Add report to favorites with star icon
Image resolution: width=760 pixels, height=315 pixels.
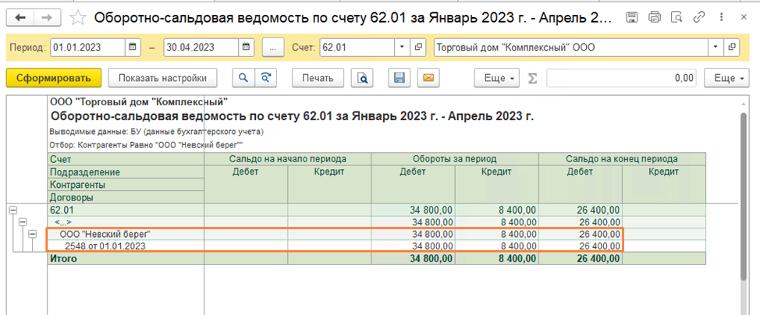(79, 17)
